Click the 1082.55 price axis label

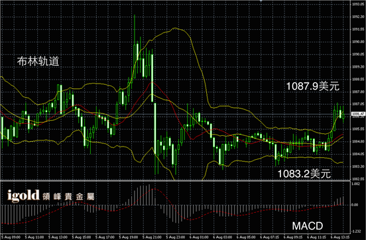358,179
